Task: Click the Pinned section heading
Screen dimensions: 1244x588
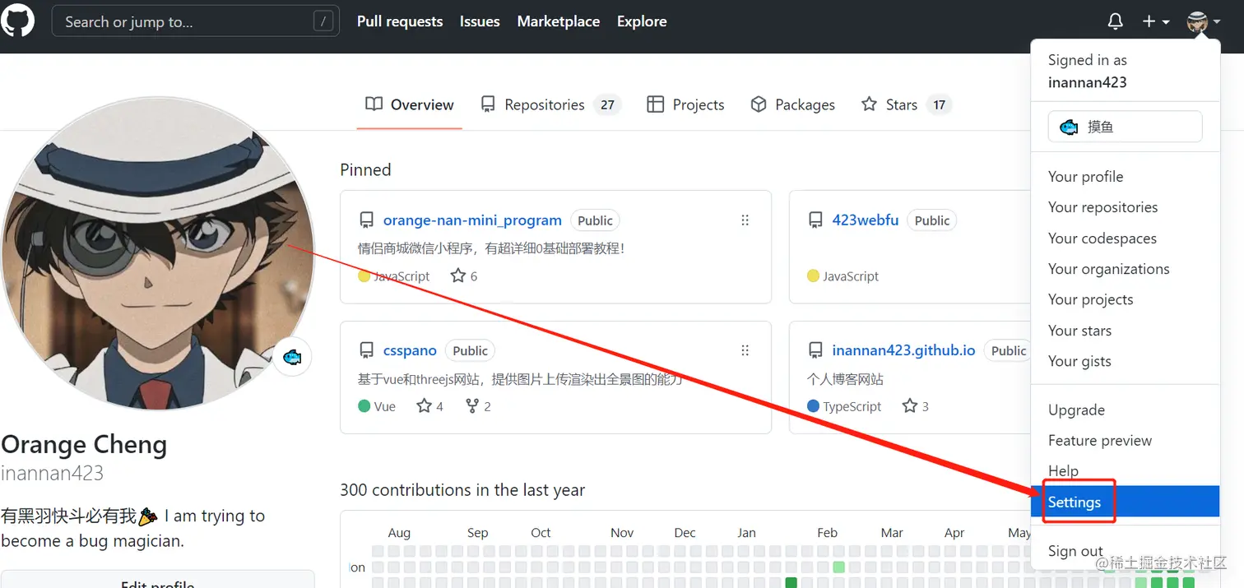Action: (x=365, y=170)
